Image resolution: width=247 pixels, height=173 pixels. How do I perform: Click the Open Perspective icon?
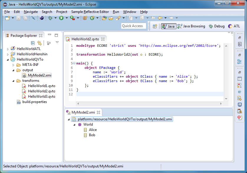(155, 26)
